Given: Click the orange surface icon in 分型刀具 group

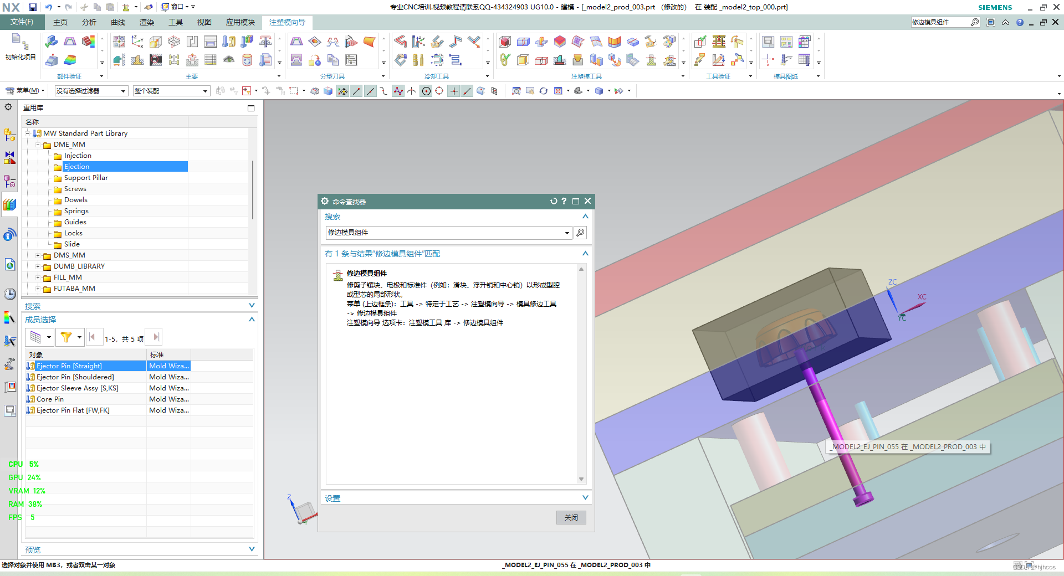Looking at the screenshot, I should 370,42.
